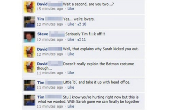The width and height of the screenshot is (170, 110).
Task: Click David's avatar beside 'Sarah kicked you out'
Action: (x=30, y=52)
